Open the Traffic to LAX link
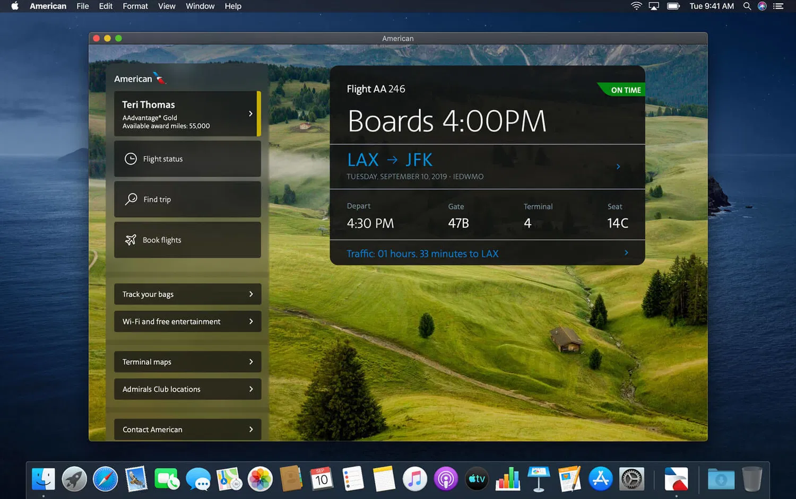This screenshot has width=796, height=499. pos(487,253)
